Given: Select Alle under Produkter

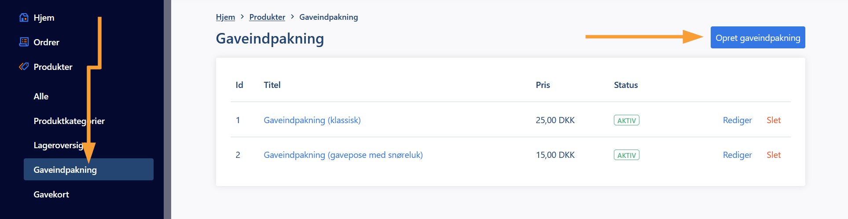Looking at the screenshot, I should [x=41, y=96].
